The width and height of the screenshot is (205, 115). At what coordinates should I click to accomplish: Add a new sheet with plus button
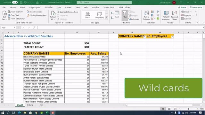pos(41,105)
